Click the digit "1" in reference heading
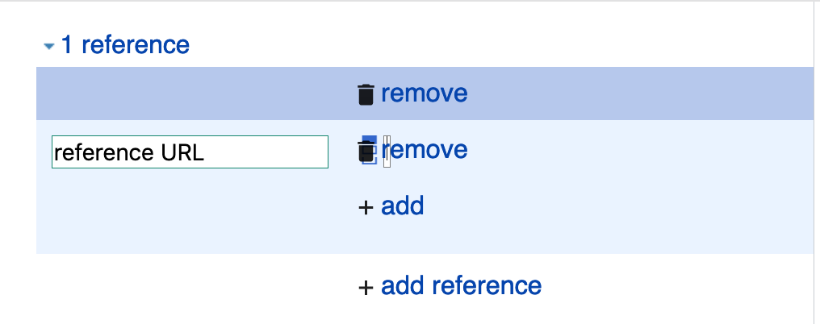The height and width of the screenshot is (324, 820). click(x=67, y=44)
